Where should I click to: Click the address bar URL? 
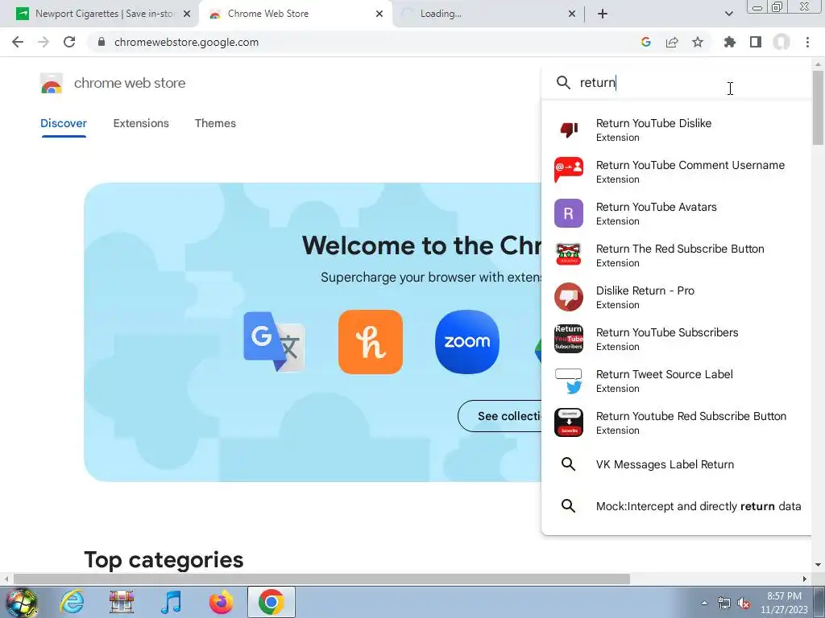tap(186, 42)
